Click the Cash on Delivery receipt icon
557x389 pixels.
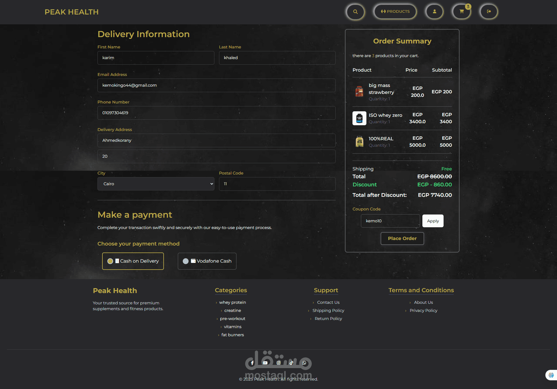click(117, 261)
